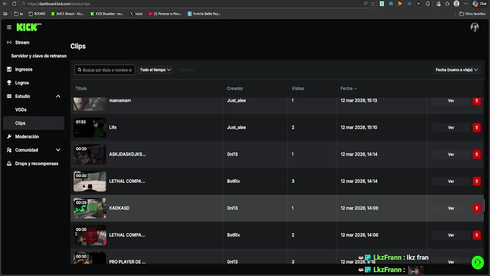490x276 pixels.
Task: Click Ver for the KADKASD clip
Action: coord(451,208)
